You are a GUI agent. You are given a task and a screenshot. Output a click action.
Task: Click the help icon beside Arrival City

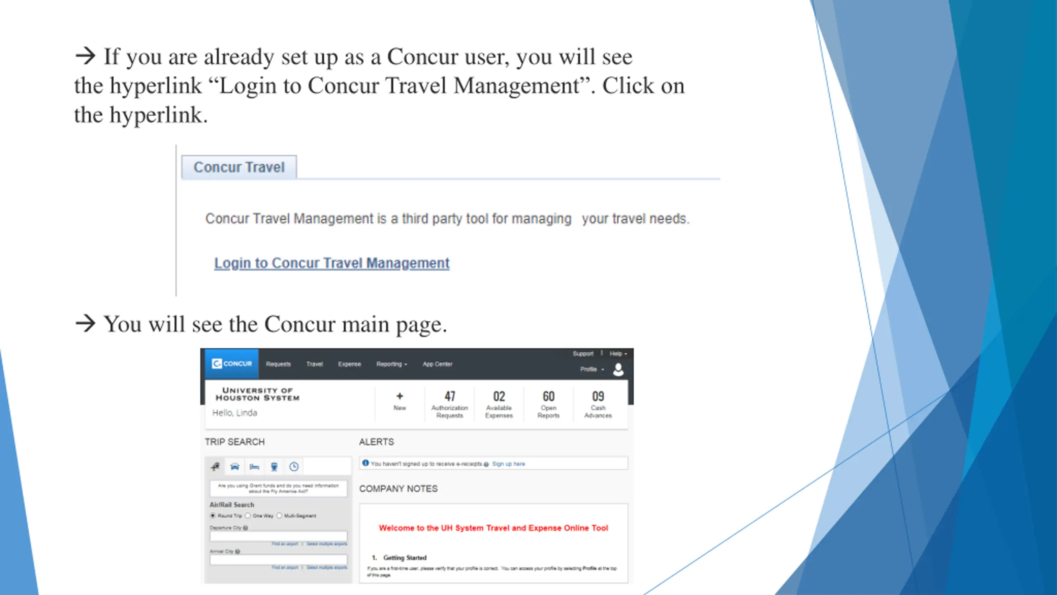[237, 552]
